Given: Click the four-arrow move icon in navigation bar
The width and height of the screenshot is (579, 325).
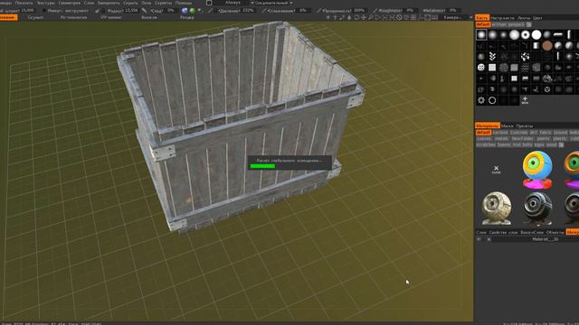Looking at the screenshot, I should coord(364,17).
